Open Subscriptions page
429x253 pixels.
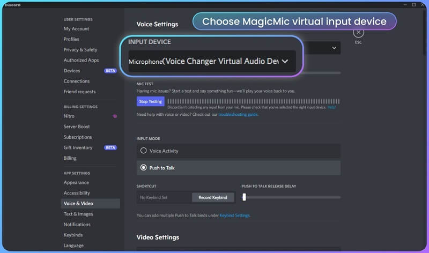(x=78, y=137)
